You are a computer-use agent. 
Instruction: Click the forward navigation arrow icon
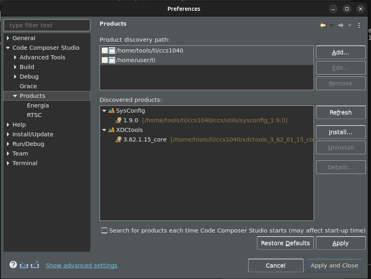(x=341, y=25)
